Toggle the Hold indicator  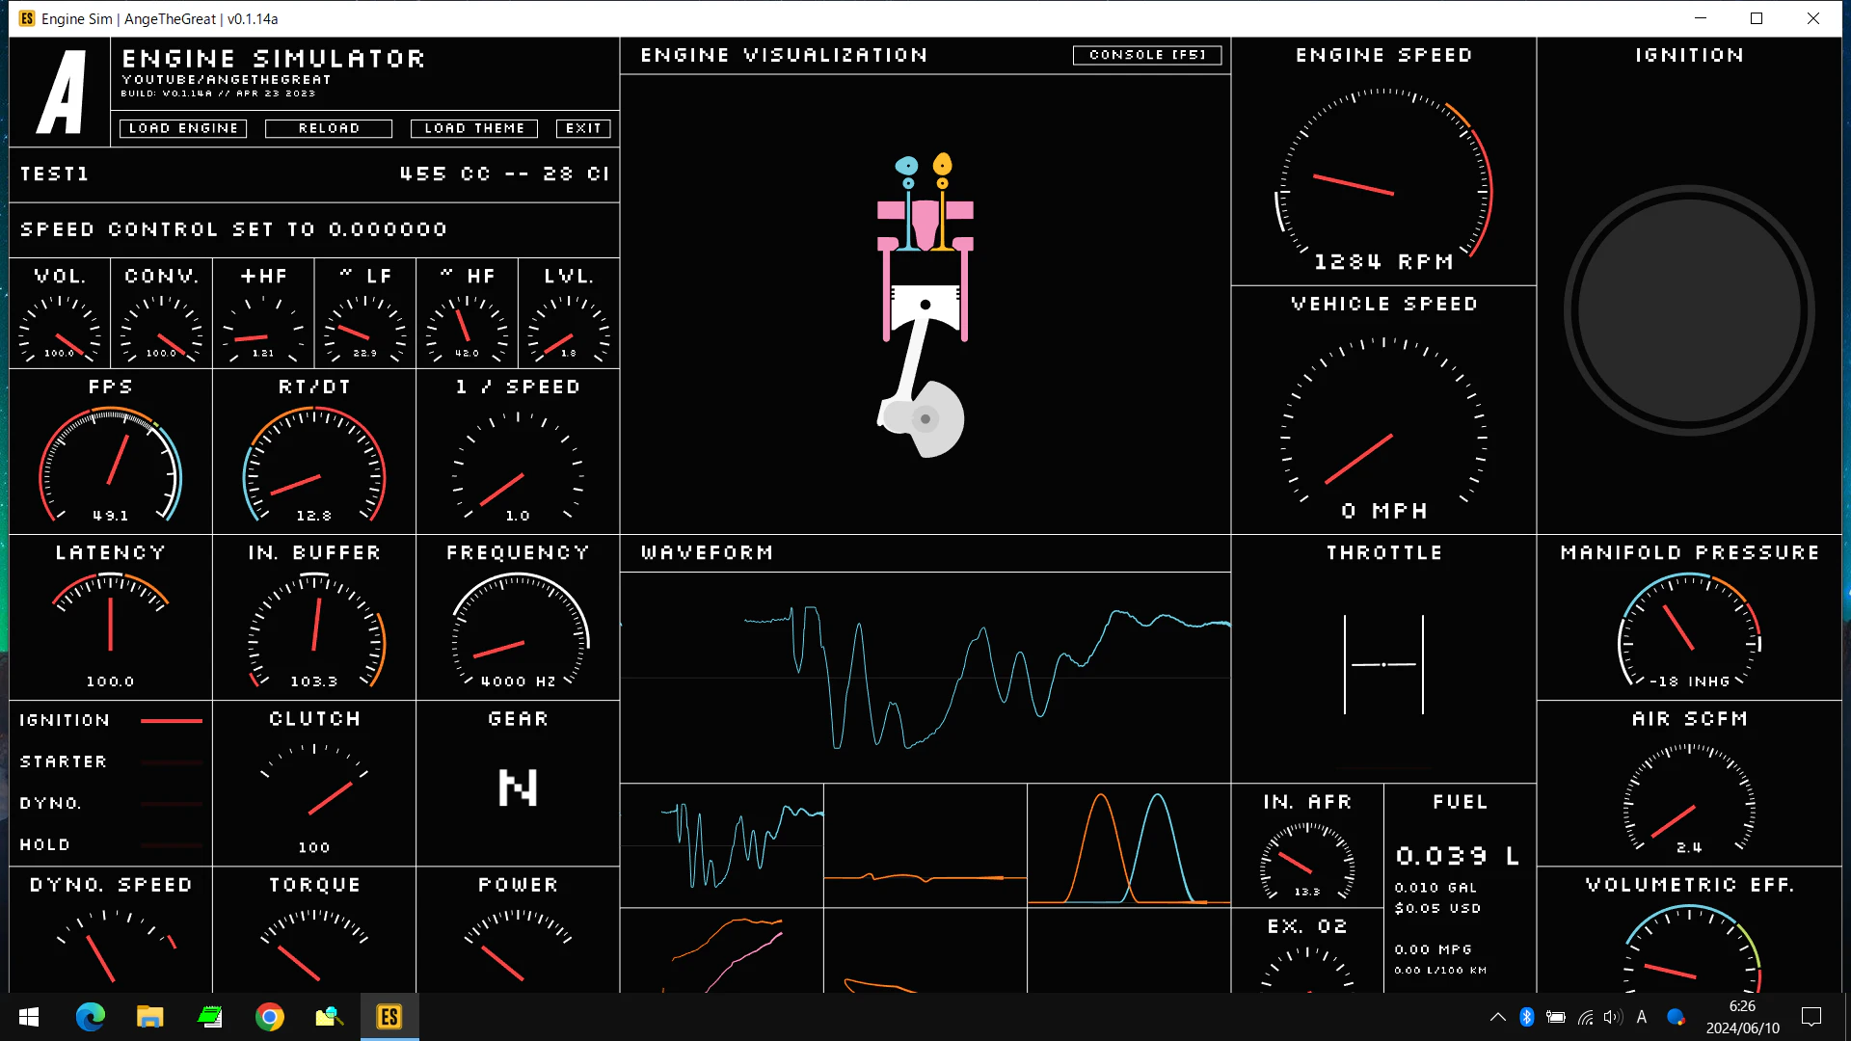coord(111,844)
